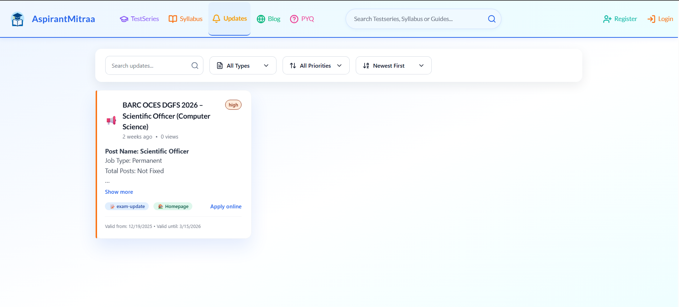Click the house icon in Homepage tag
This screenshot has width=679, height=307.
(161, 206)
